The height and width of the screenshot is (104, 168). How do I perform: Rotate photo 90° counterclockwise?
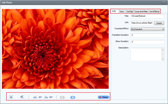pos(38,97)
